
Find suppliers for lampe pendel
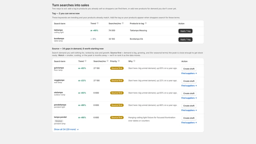point(189,123)
